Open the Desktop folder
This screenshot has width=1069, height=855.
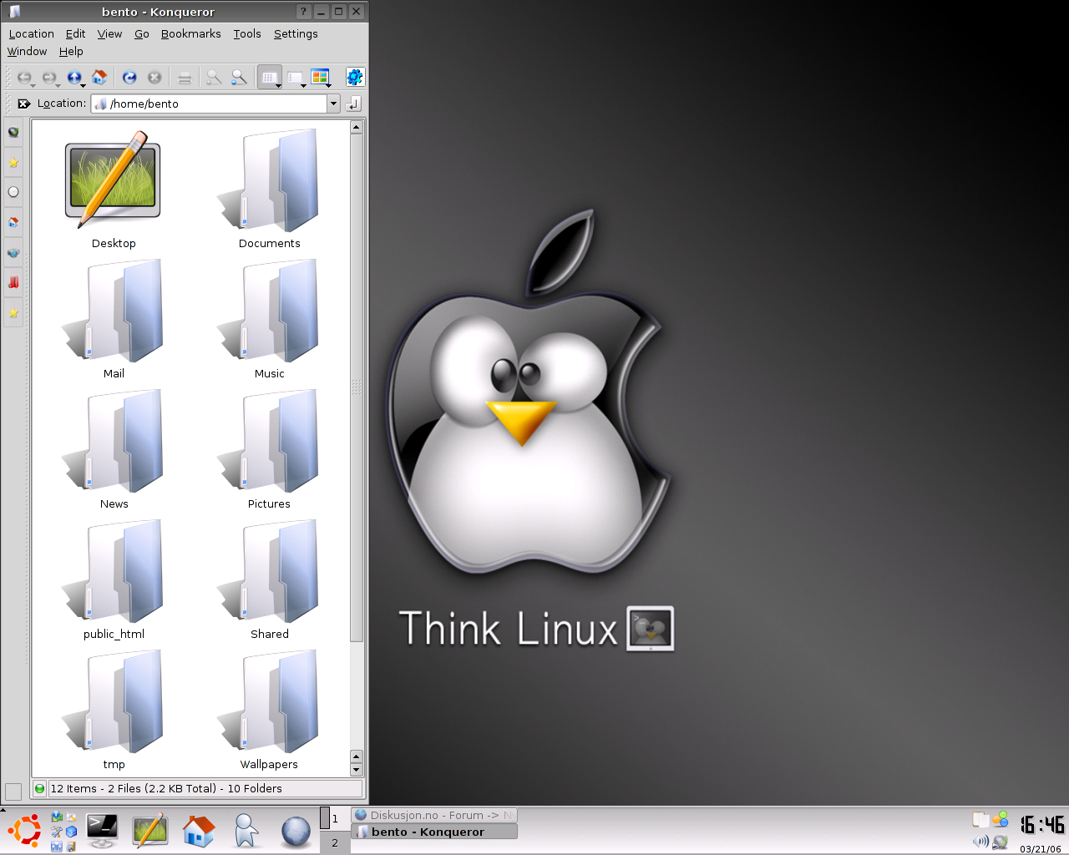click(114, 190)
